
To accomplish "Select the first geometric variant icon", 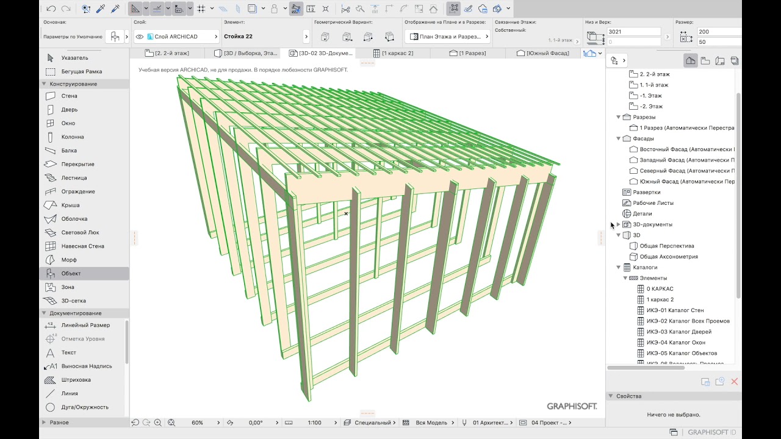I will (x=325, y=37).
